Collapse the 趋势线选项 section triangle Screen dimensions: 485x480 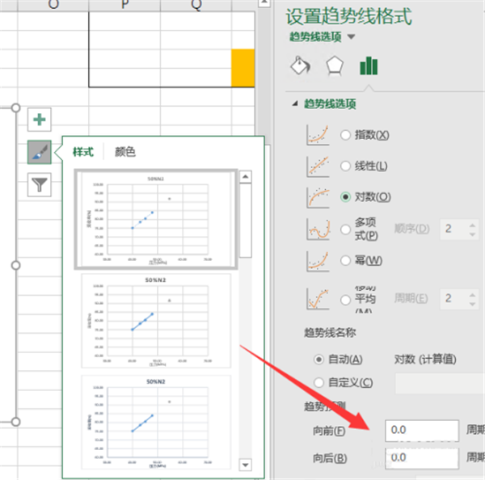click(x=294, y=104)
